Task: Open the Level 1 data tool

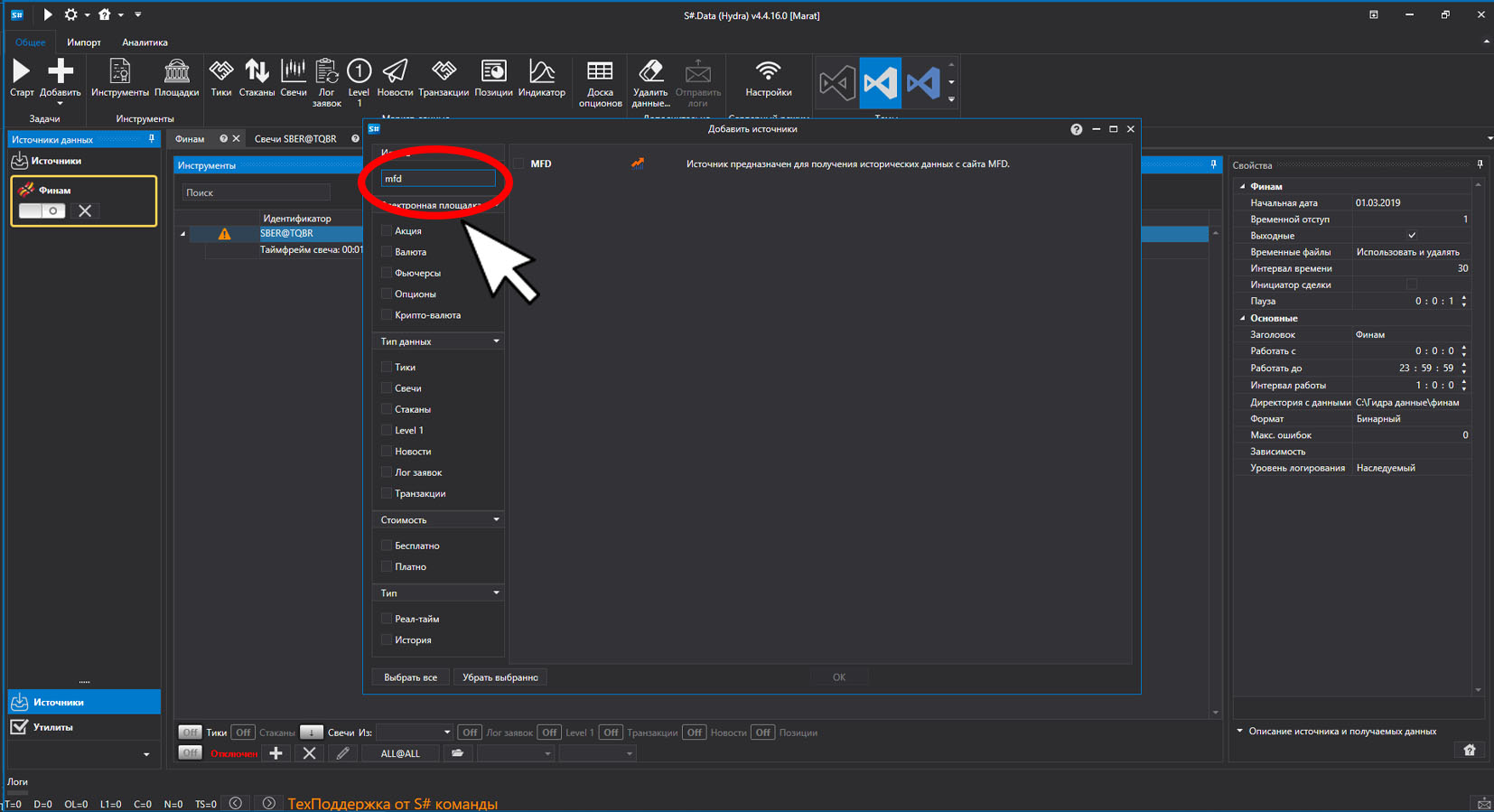Action: (359, 82)
